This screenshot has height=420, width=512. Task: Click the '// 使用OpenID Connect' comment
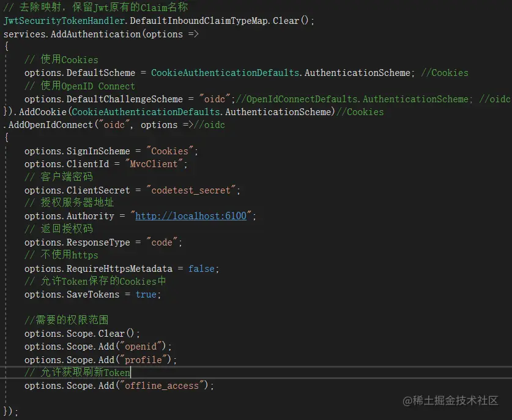[x=80, y=86]
